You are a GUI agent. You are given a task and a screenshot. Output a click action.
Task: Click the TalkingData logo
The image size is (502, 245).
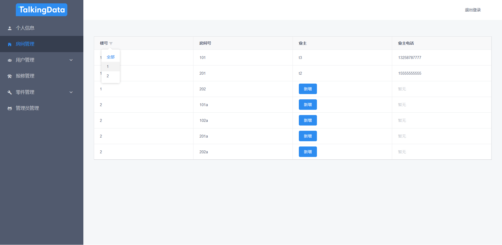[x=41, y=10]
